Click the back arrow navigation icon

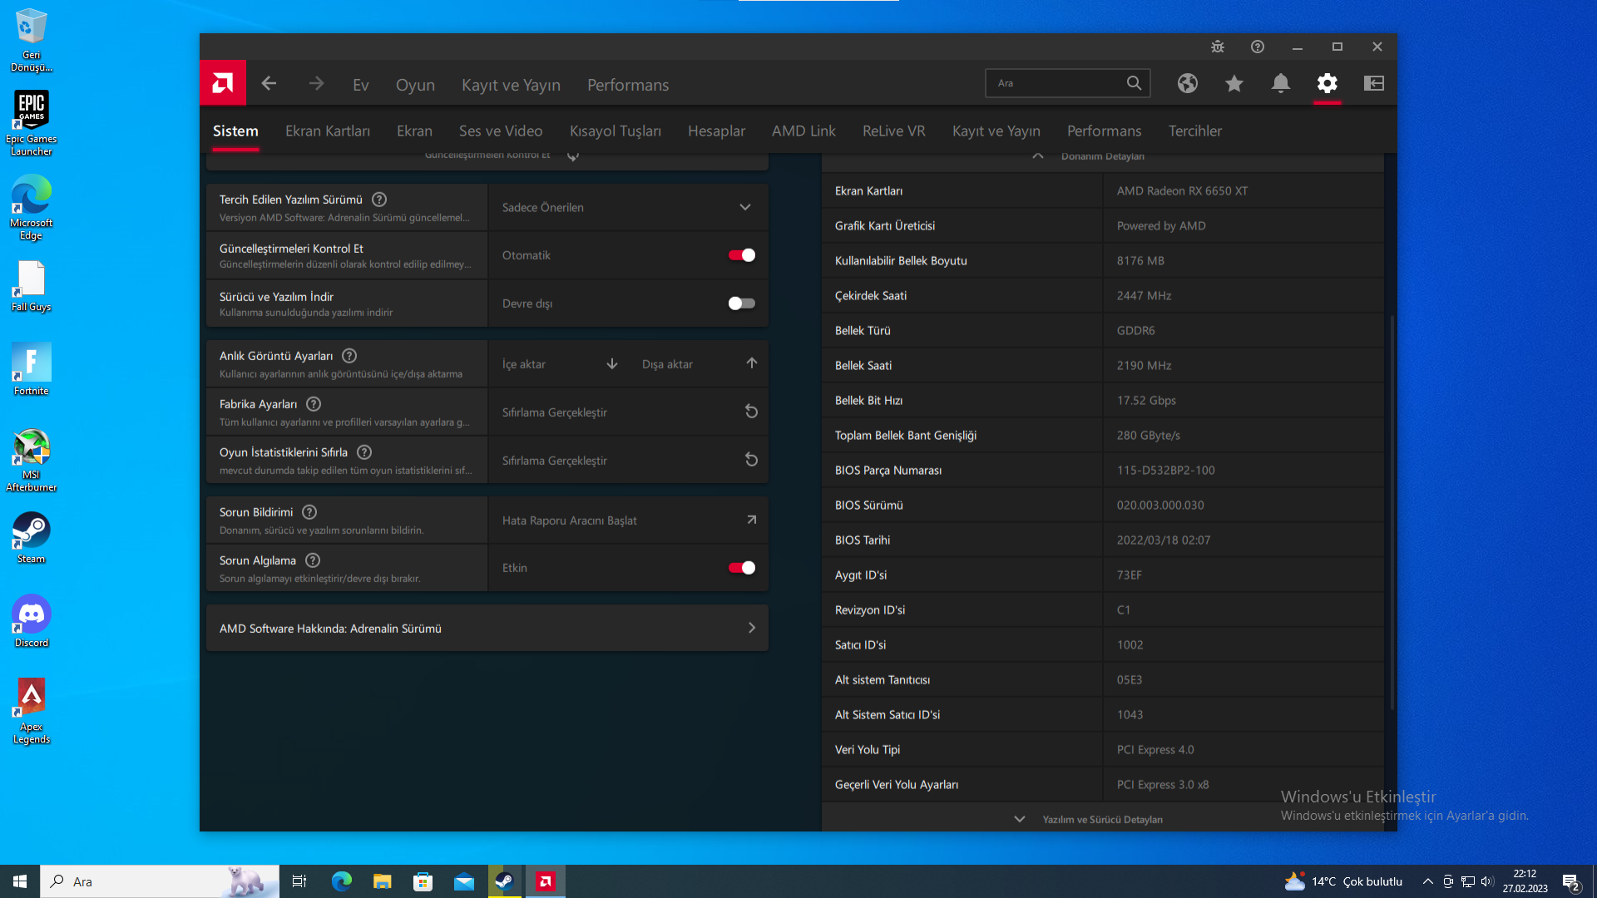pos(269,83)
